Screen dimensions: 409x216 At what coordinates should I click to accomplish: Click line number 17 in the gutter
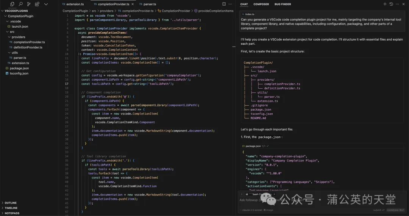click(67, 84)
